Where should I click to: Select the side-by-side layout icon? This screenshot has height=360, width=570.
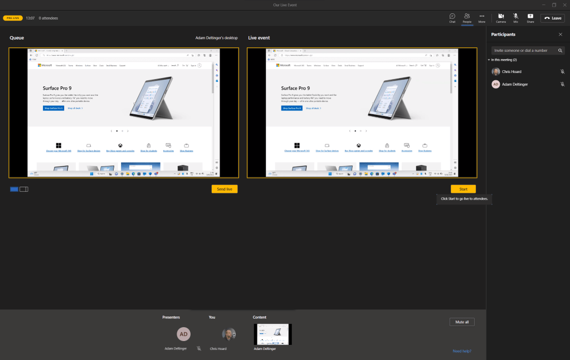pyautogui.click(x=24, y=189)
